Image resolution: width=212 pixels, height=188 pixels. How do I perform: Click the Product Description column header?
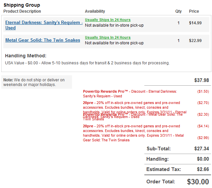coord(22,11)
